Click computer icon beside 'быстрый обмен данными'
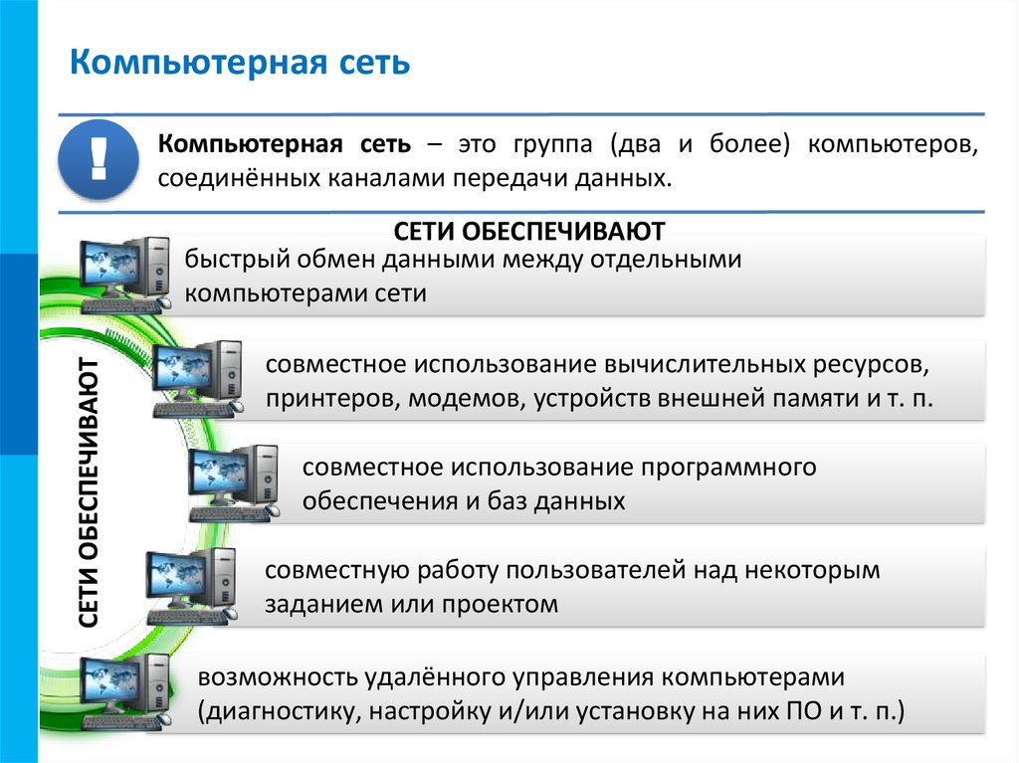 (125, 276)
